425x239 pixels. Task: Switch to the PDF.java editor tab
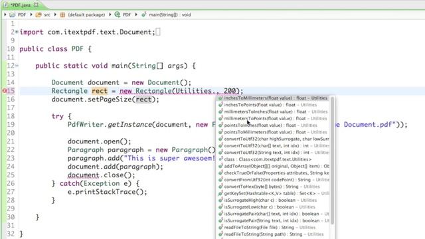tap(21, 5)
